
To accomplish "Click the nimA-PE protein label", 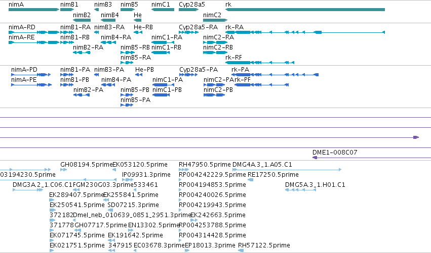I will pos(24,80).
